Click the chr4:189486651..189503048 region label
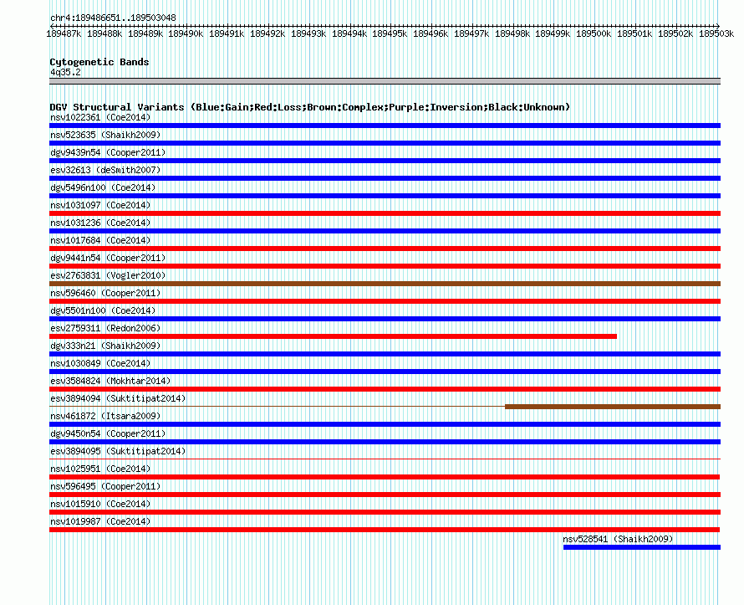 (x=113, y=18)
